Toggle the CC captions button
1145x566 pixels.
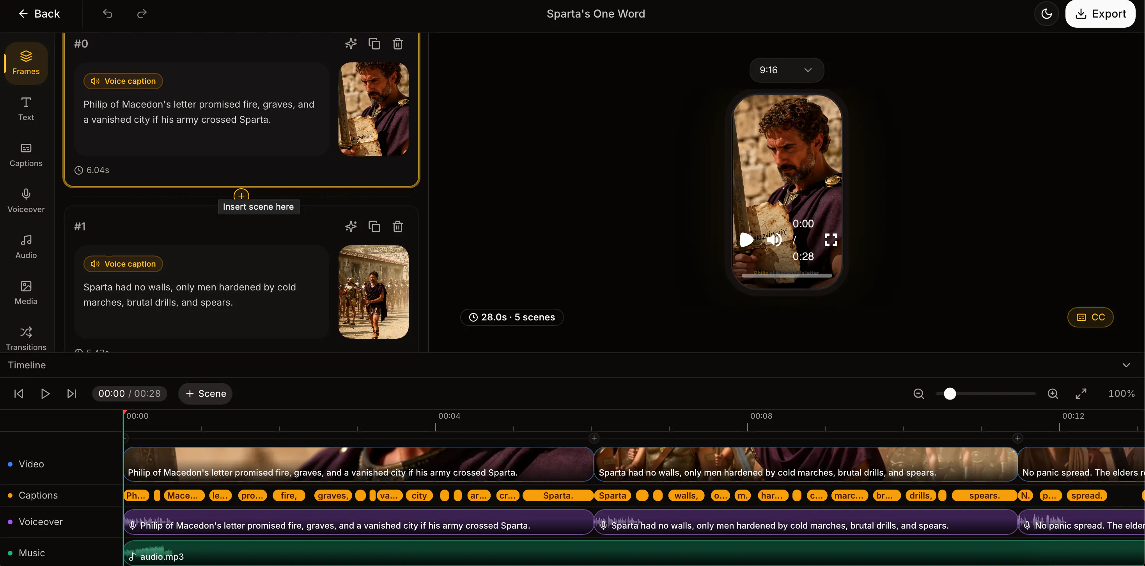1090,317
